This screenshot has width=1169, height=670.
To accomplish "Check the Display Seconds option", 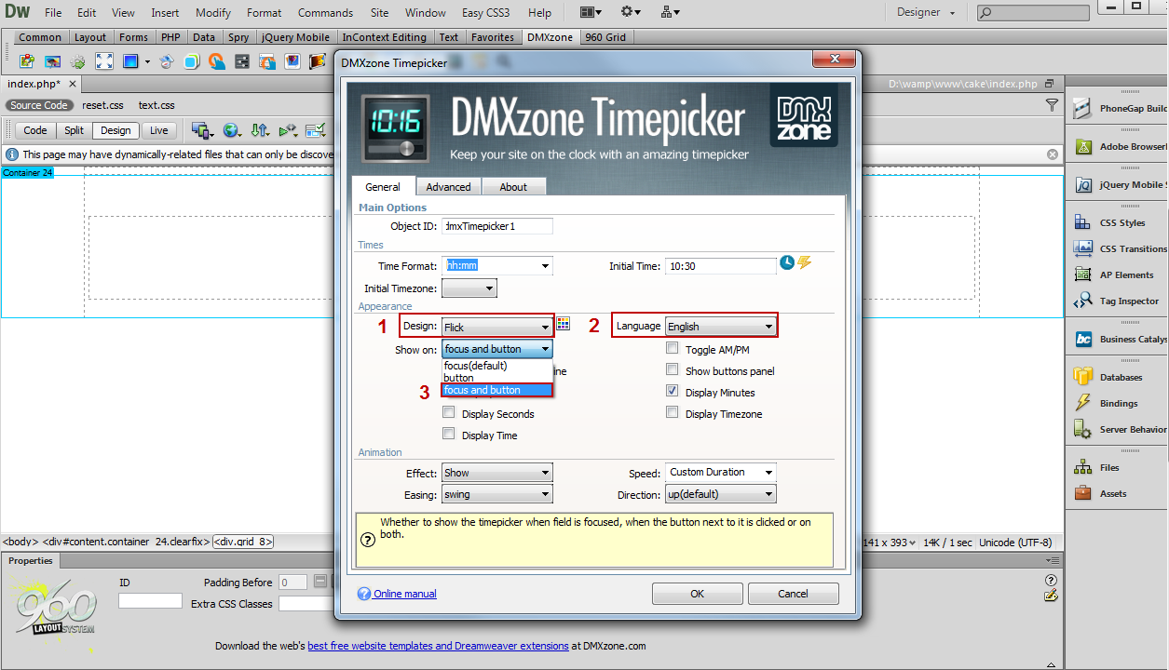I will (449, 413).
